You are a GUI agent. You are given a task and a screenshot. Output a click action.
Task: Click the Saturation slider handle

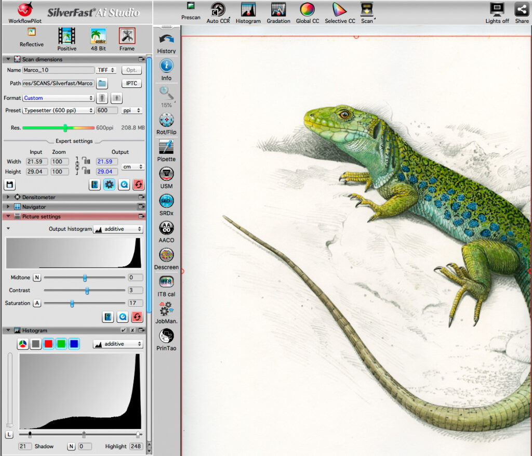pyautogui.click(x=72, y=303)
